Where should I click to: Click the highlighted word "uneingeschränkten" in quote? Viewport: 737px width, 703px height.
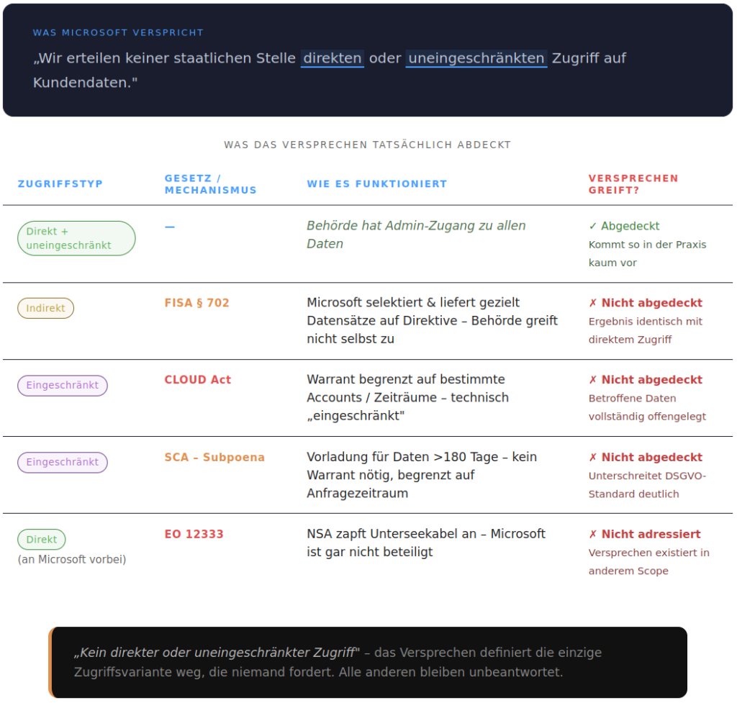click(x=476, y=58)
